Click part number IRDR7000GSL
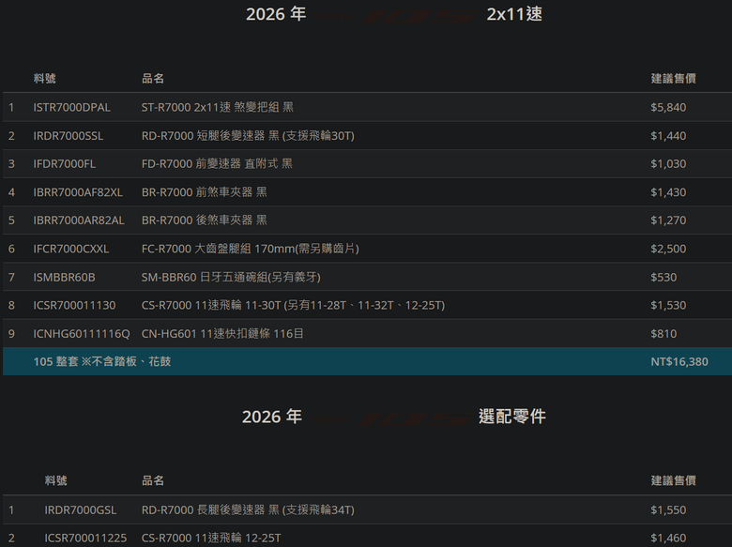Screen dimensions: 732x547 coord(81,510)
